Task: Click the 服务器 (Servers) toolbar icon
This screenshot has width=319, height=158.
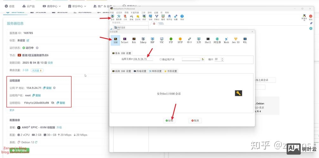Action: pyautogui.click(x=119, y=17)
